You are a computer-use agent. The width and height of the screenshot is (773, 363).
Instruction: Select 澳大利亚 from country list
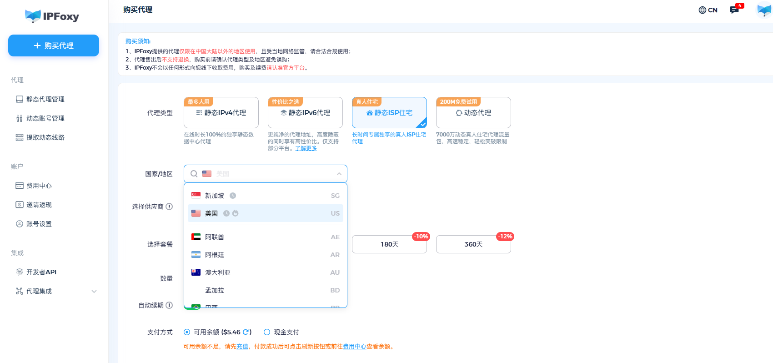tap(266, 272)
